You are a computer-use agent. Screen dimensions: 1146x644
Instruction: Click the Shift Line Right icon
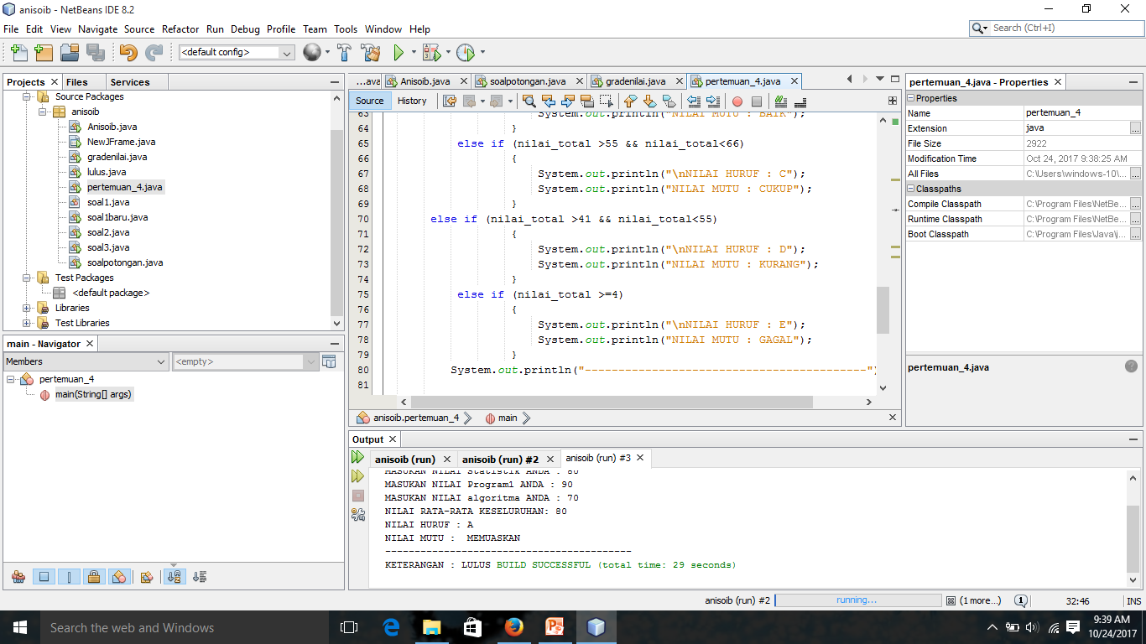tap(712, 101)
